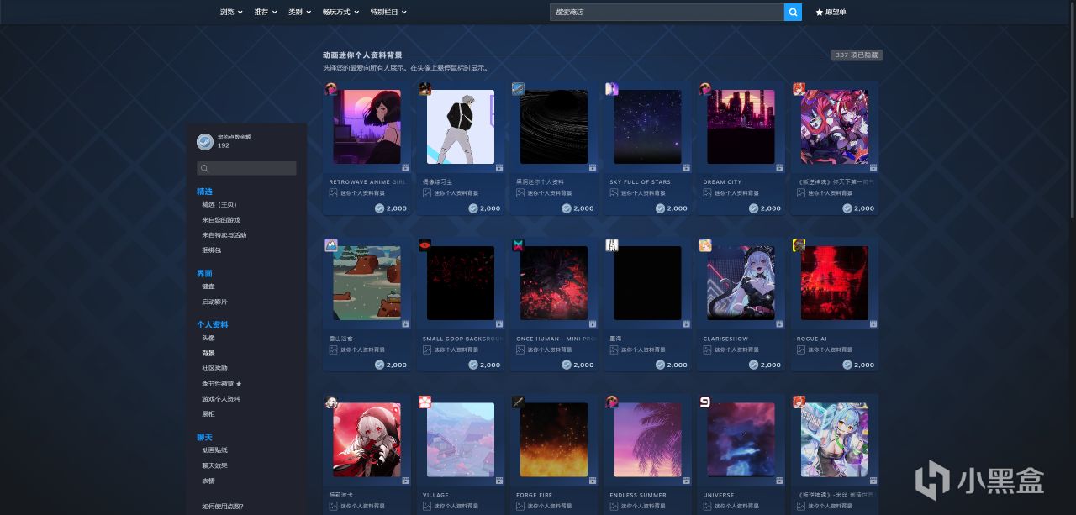
Task: Open 偶像练习生 background thumbnail
Action: click(x=461, y=127)
